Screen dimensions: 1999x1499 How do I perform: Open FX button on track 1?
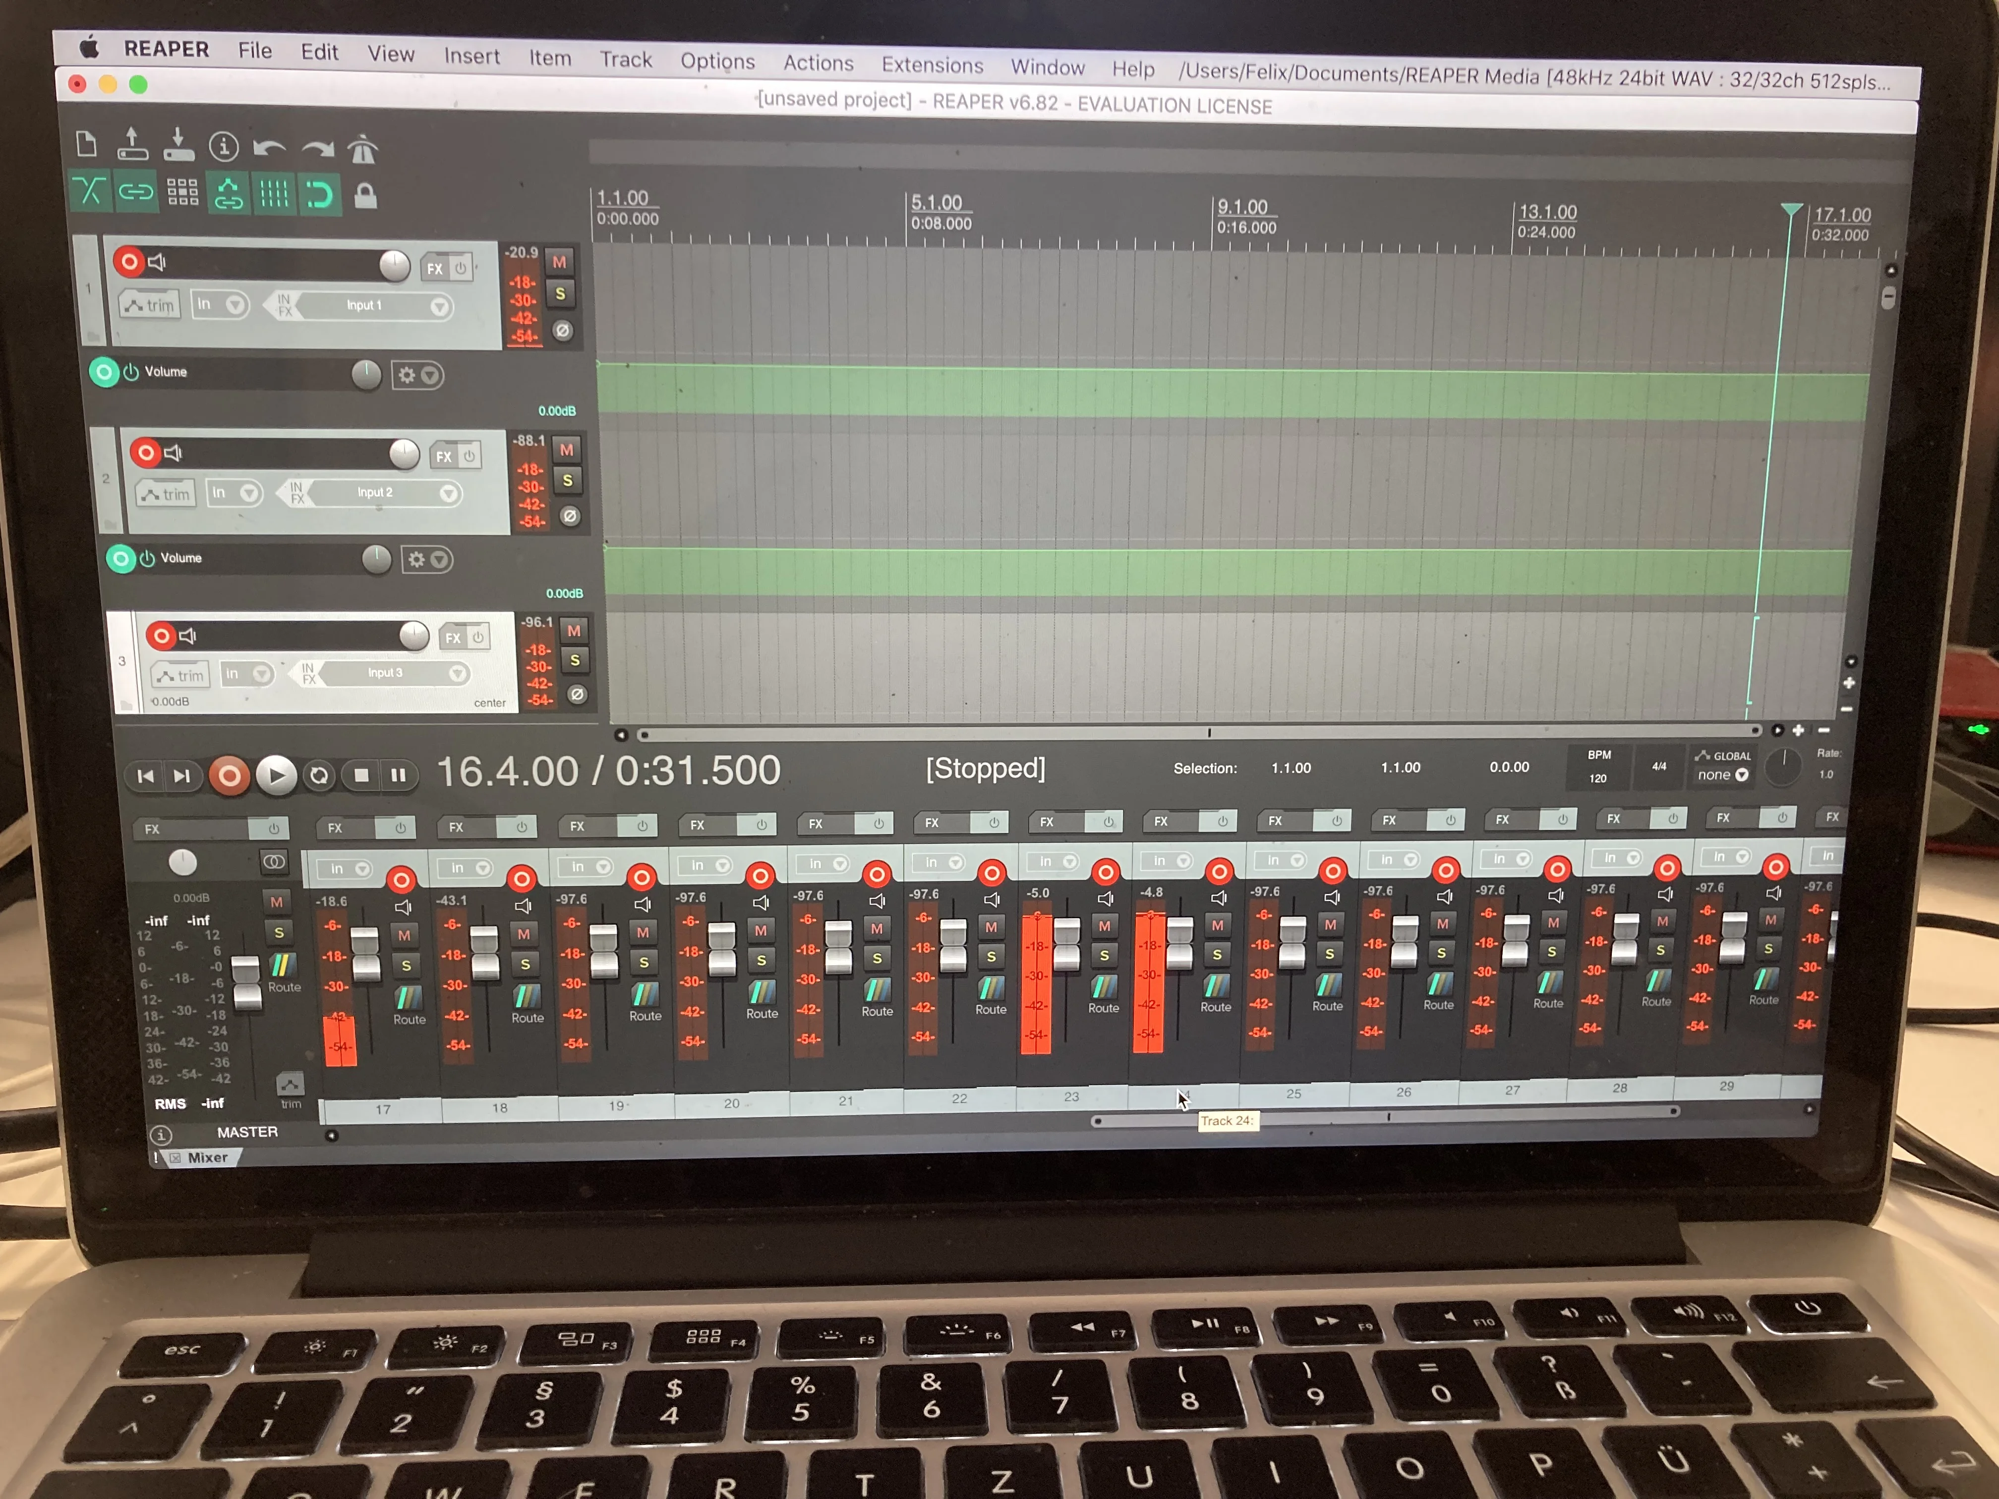coord(436,268)
